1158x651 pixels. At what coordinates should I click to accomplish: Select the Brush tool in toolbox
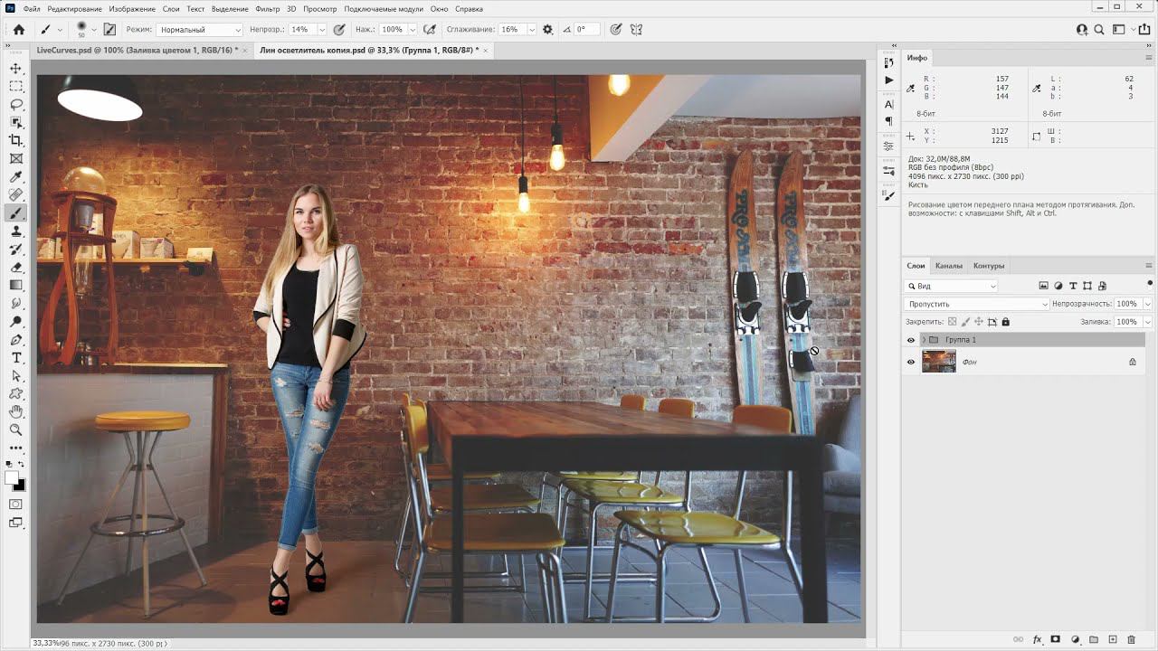click(16, 213)
